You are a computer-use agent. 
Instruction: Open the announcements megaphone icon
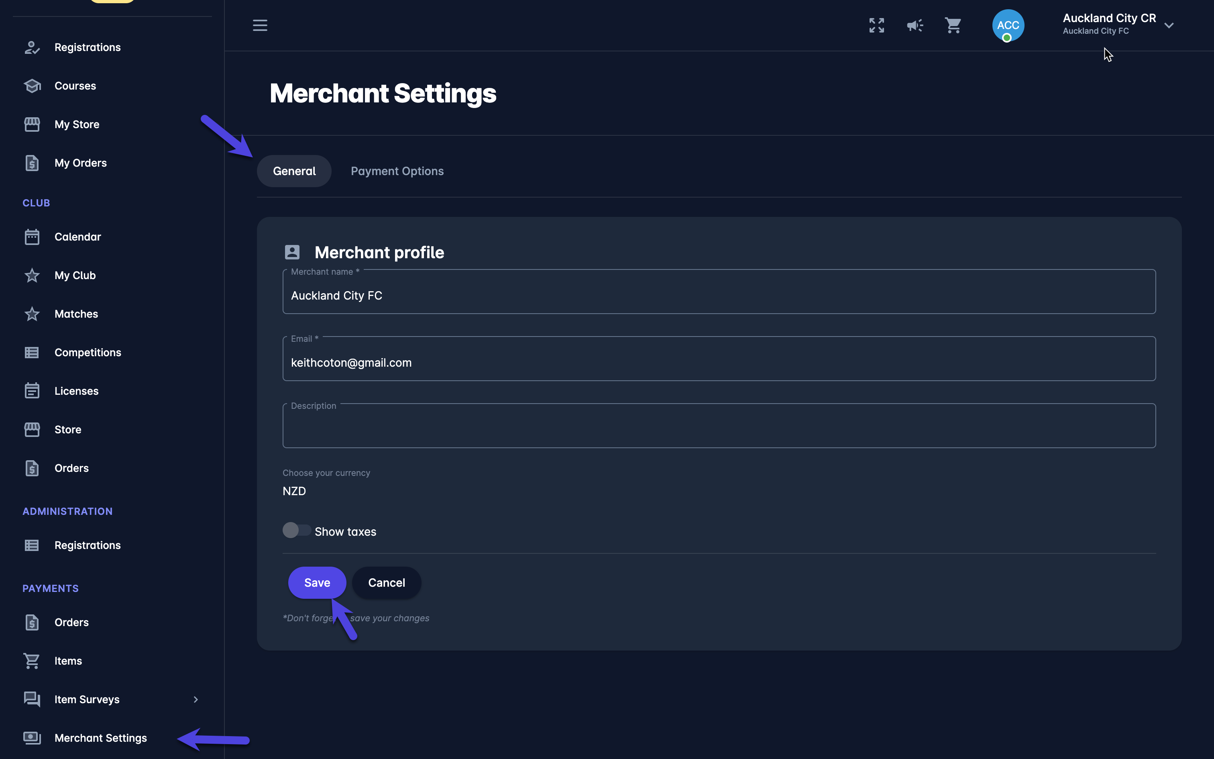[x=915, y=25]
